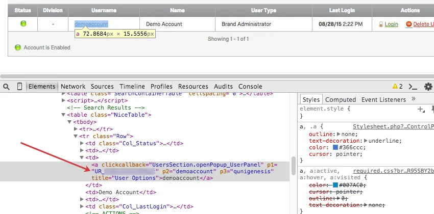Image resolution: width=434 pixels, height=214 pixels.
Task: Click the add new style rule plus icon
Action: pos(420,109)
